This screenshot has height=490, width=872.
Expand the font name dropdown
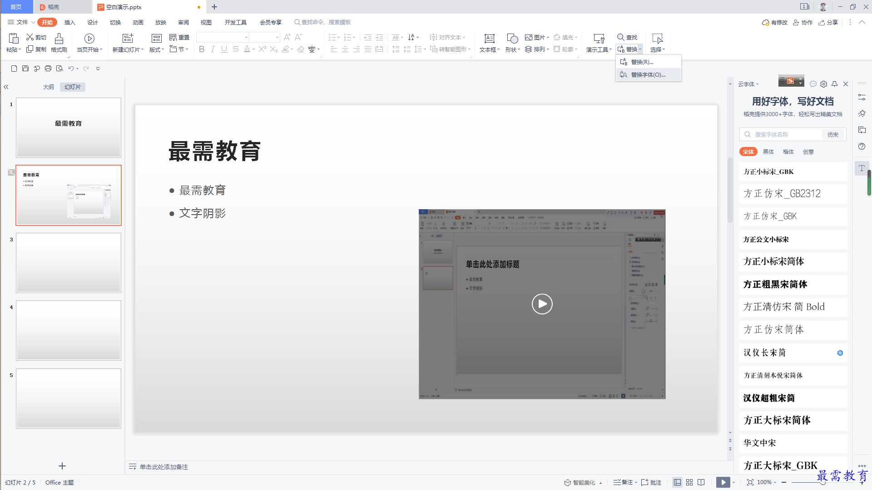tap(247, 37)
